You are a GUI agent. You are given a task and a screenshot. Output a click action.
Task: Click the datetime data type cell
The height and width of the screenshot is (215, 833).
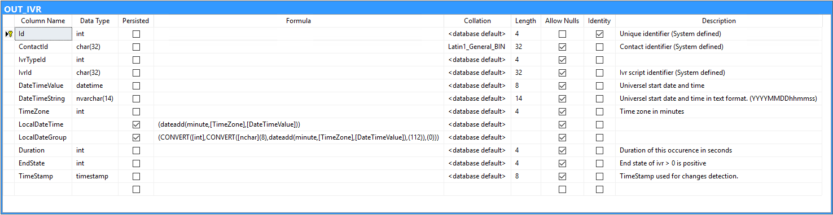[x=95, y=86]
